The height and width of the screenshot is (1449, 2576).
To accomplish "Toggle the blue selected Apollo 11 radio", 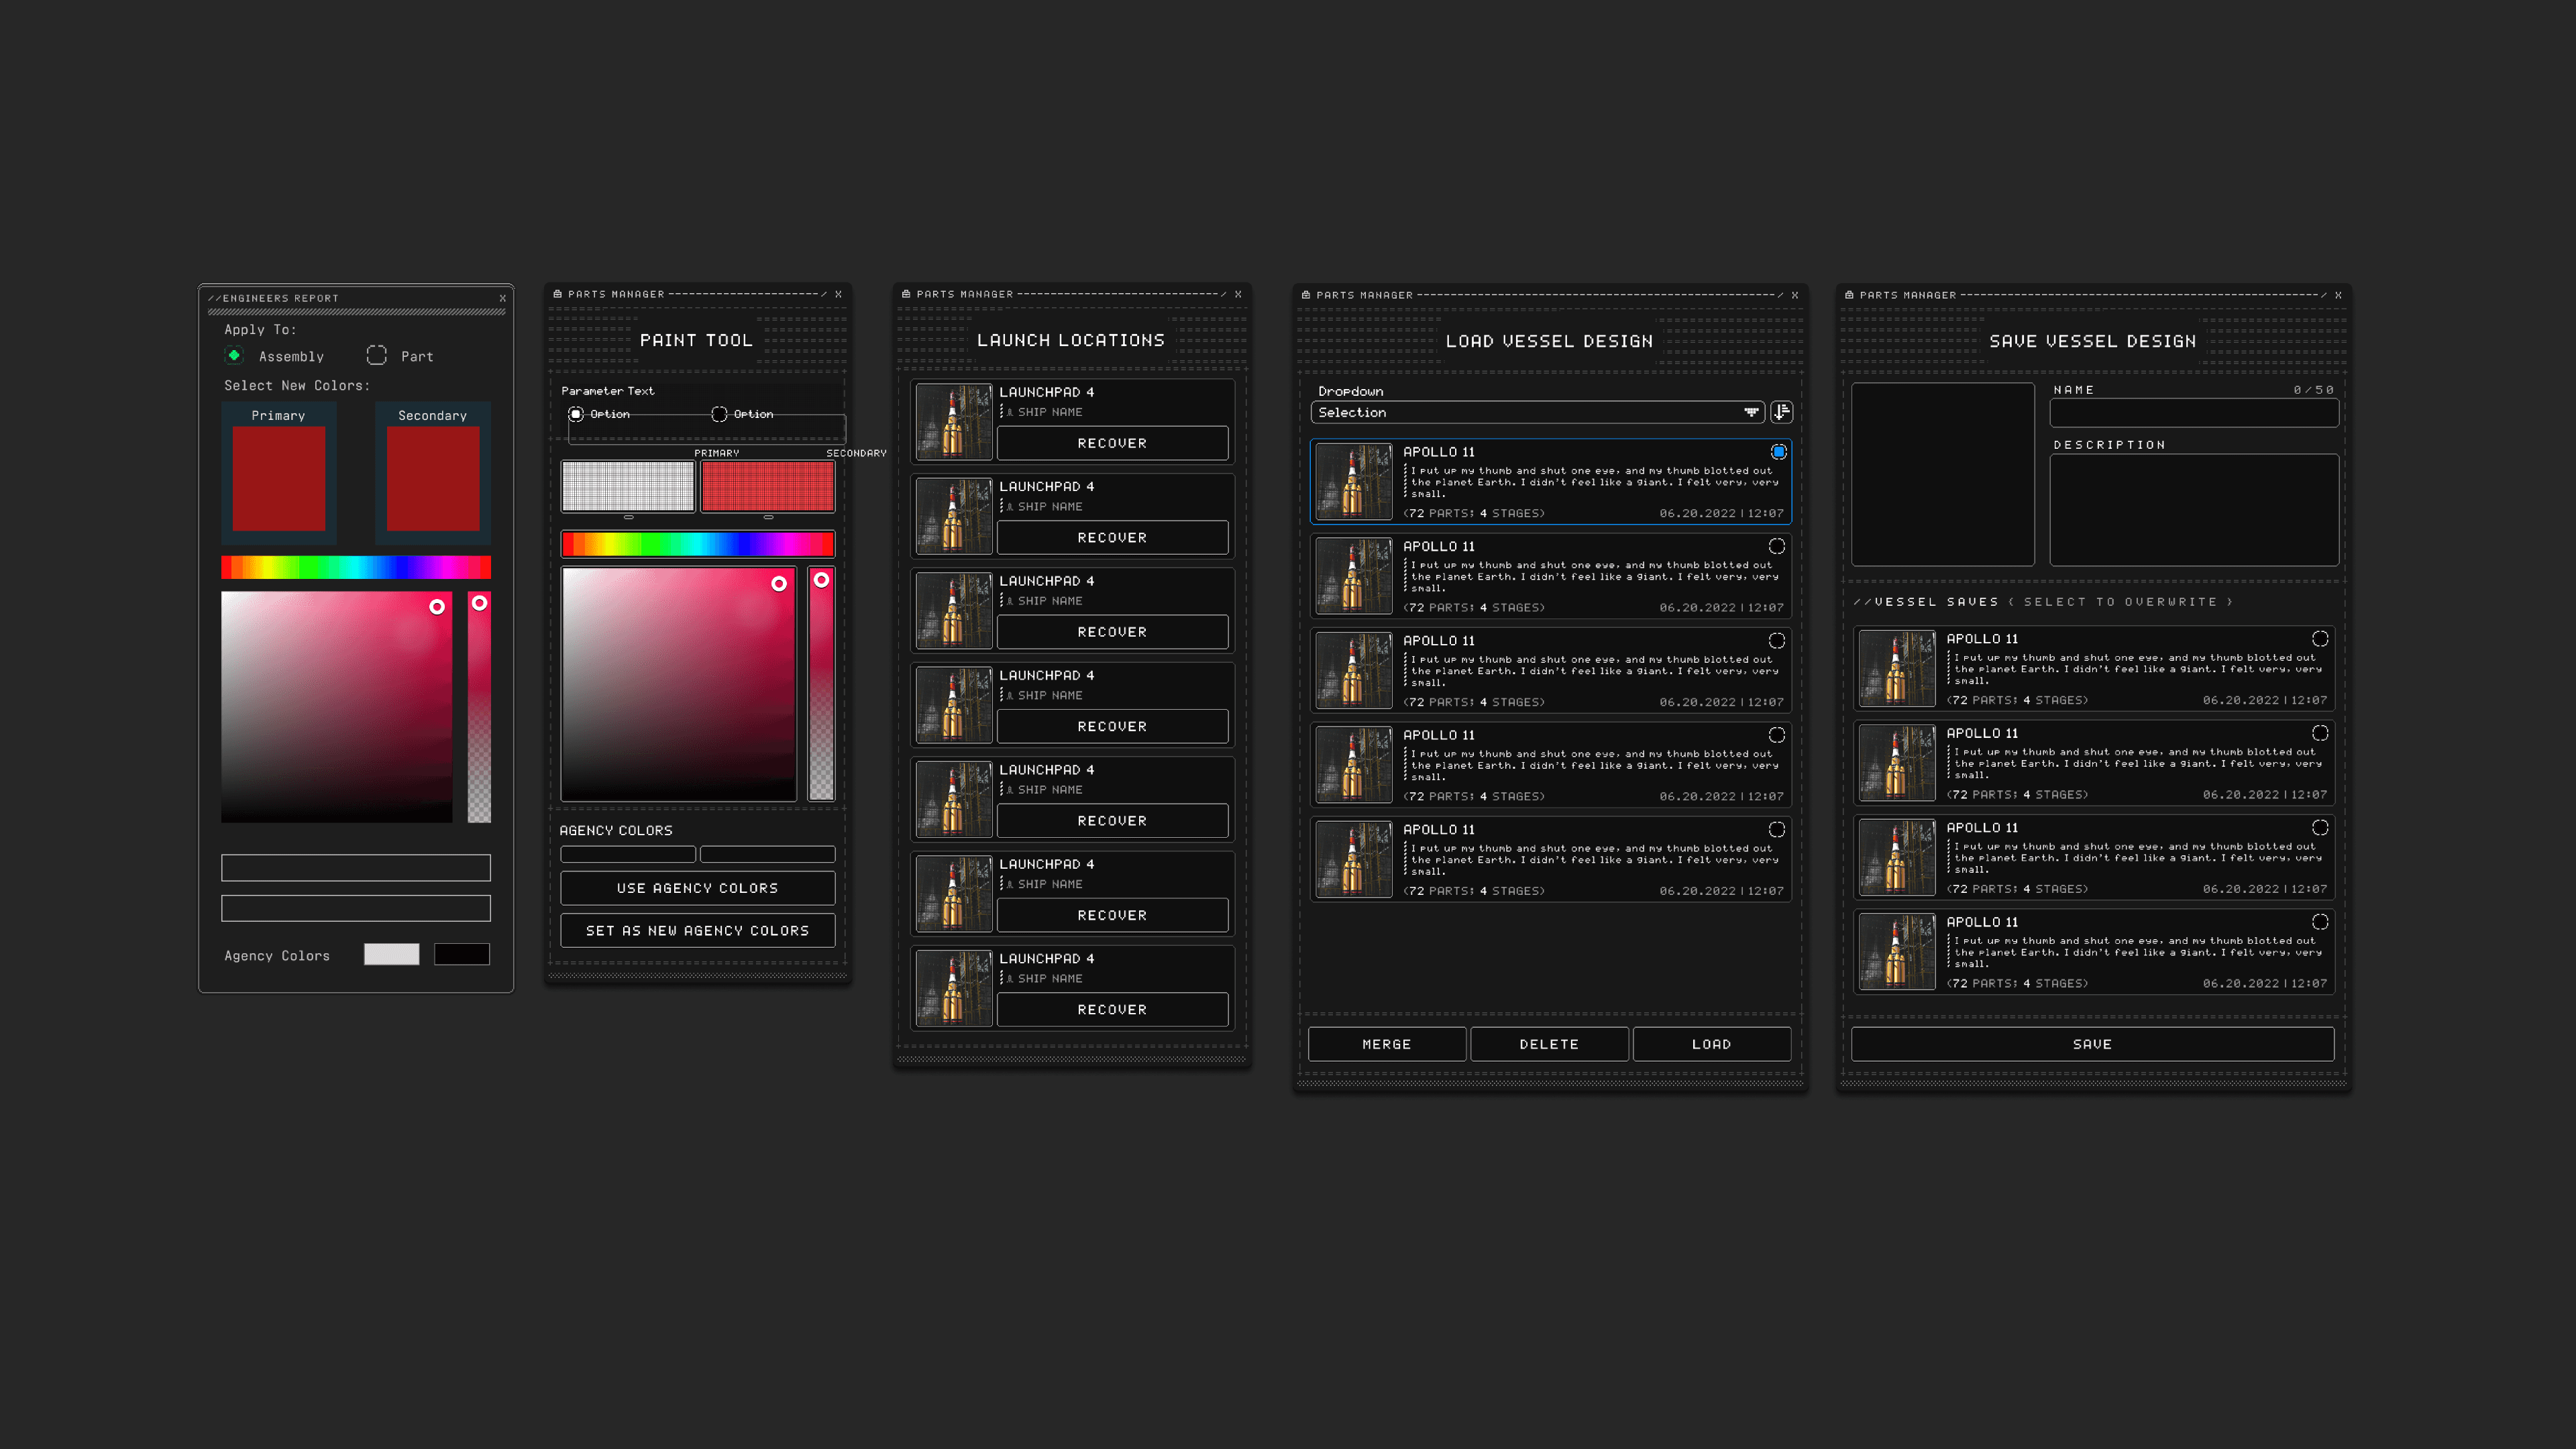I will (1778, 452).
